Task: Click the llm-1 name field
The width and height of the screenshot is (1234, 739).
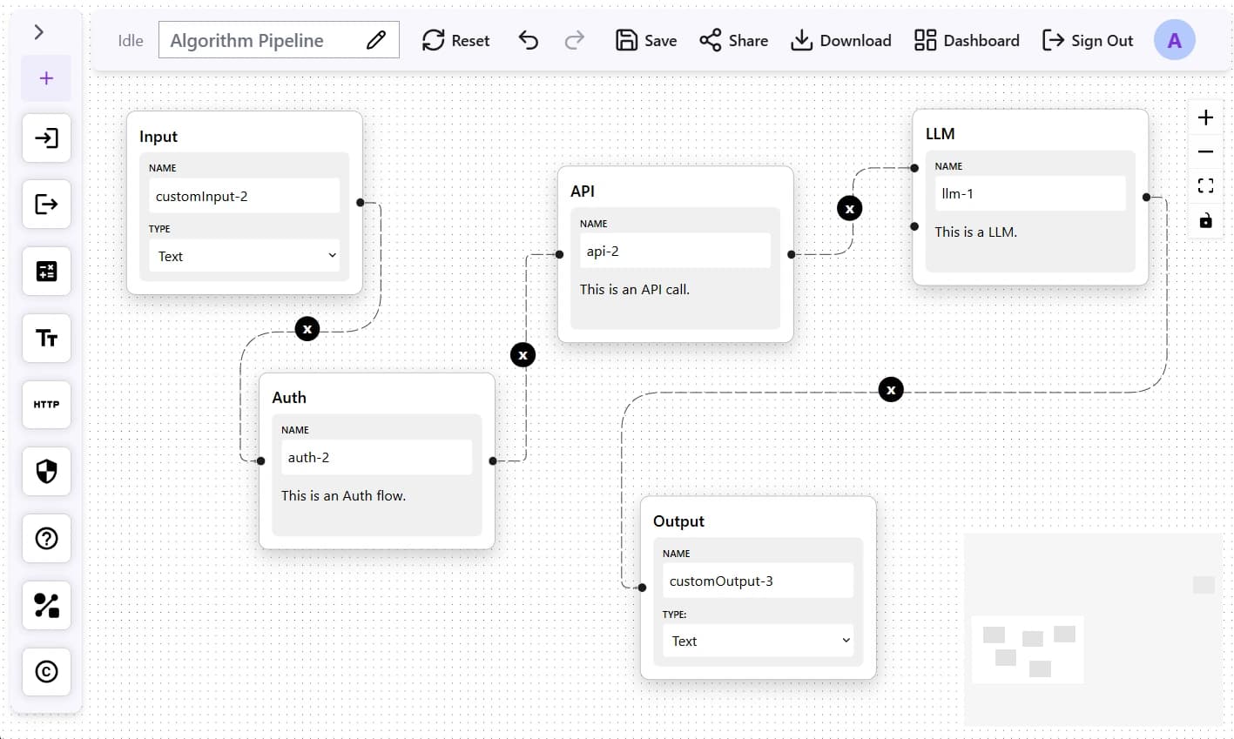Action: [x=1030, y=193]
